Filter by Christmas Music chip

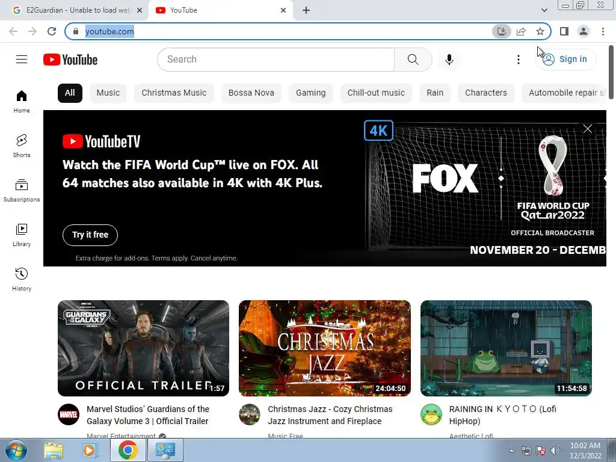[174, 93]
